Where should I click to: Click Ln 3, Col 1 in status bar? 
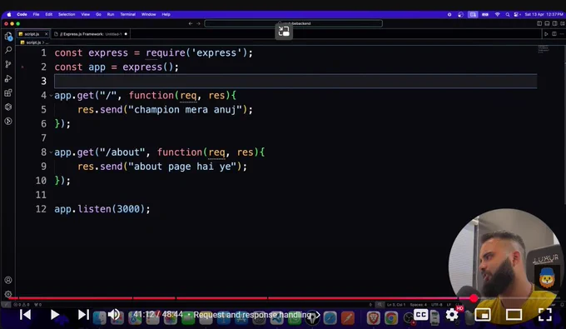click(x=396, y=305)
